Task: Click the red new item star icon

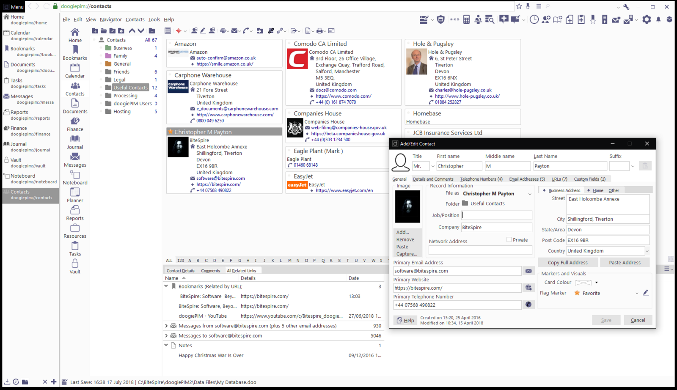Action: (x=179, y=30)
